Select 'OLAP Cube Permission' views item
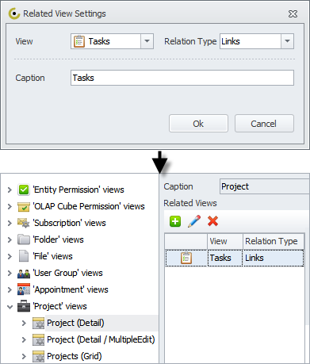The width and height of the screenshot is (310, 364). click(x=89, y=206)
